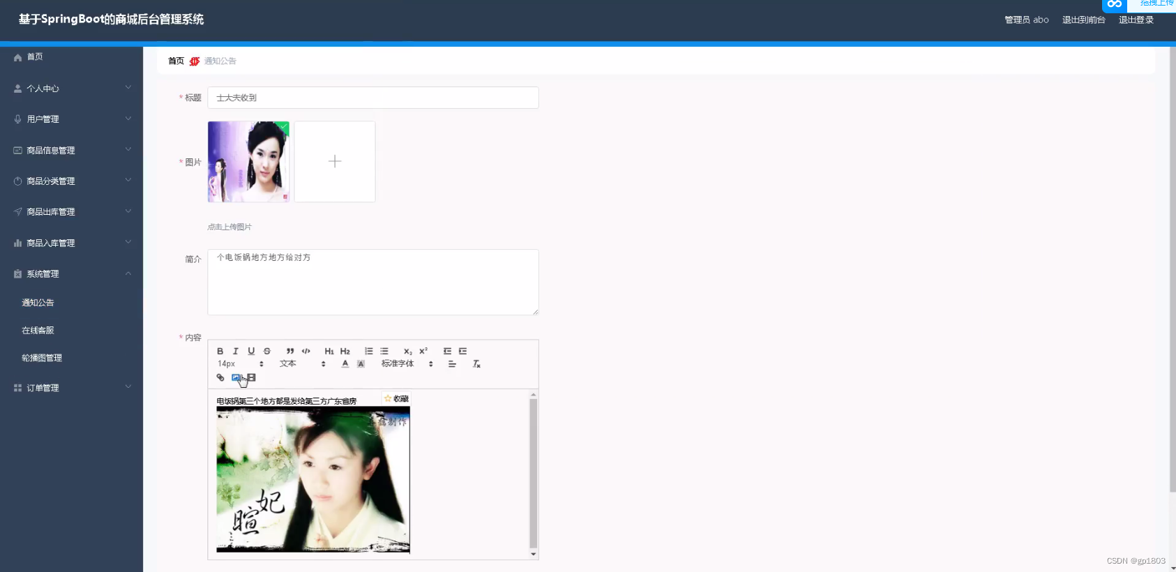1176x572 pixels.
Task: Expand the 个人中心 sidebar menu
Action: click(71, 89)
